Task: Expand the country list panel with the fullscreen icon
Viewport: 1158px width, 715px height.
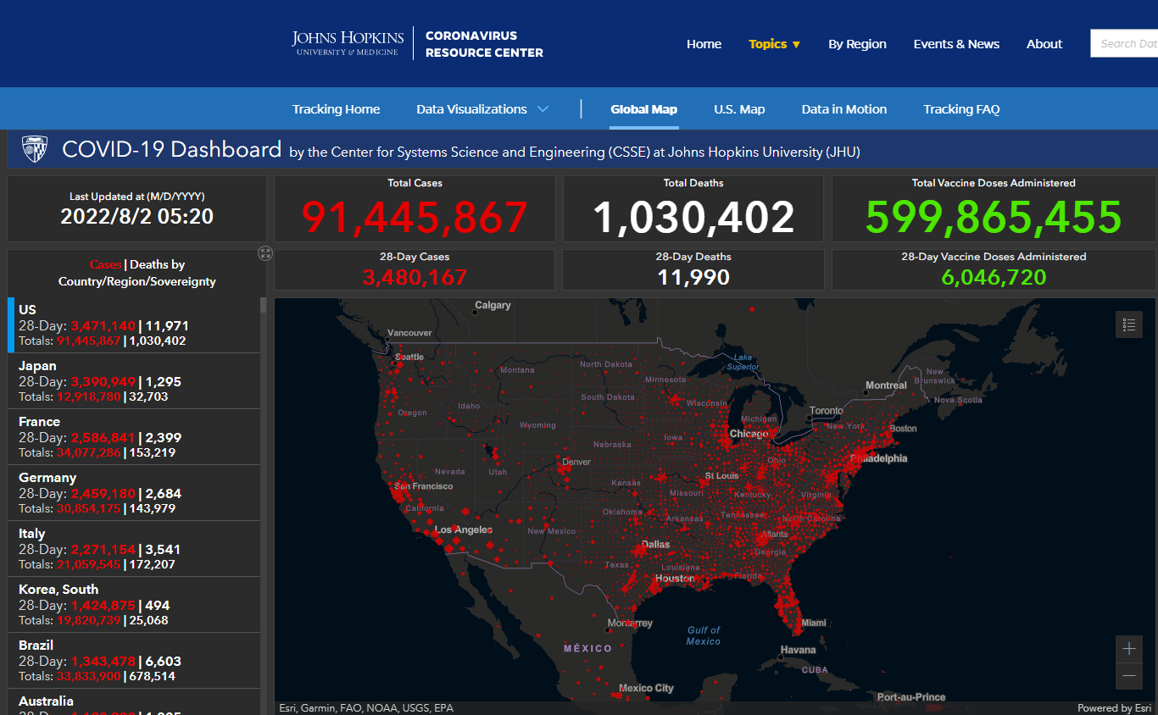Action: [265, 253]
